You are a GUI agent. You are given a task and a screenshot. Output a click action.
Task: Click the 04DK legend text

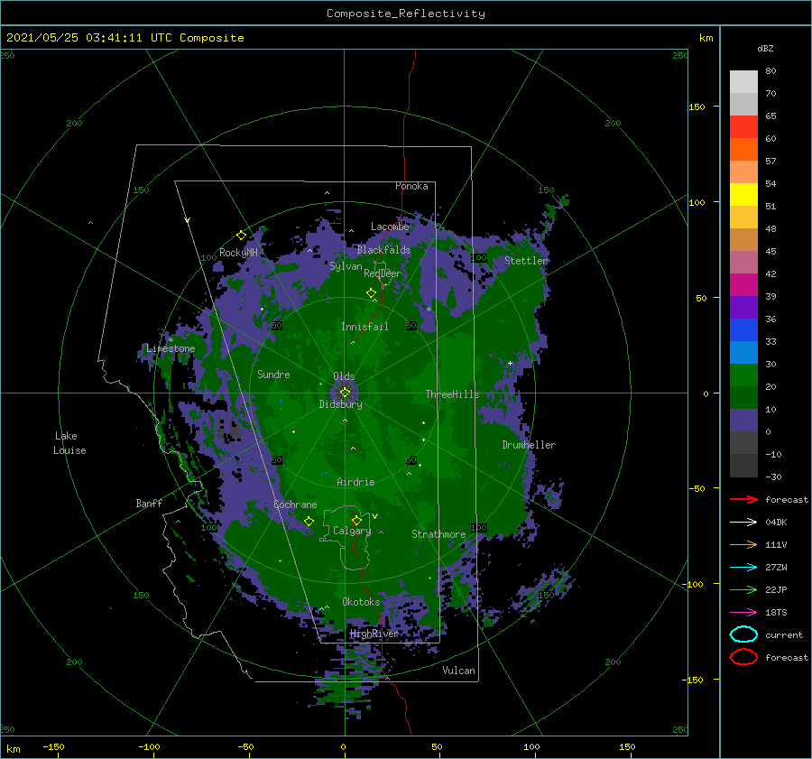click(x=776, y=523)
